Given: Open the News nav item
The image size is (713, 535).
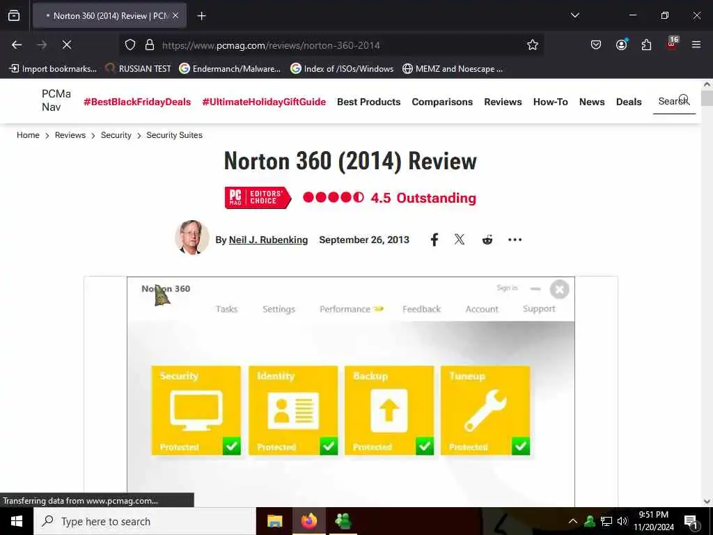Looking at the screenshot, I should click(592, 102).
